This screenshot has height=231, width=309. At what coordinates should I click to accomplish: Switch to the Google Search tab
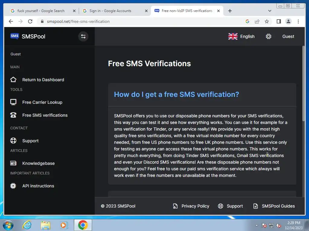point(41,11)
